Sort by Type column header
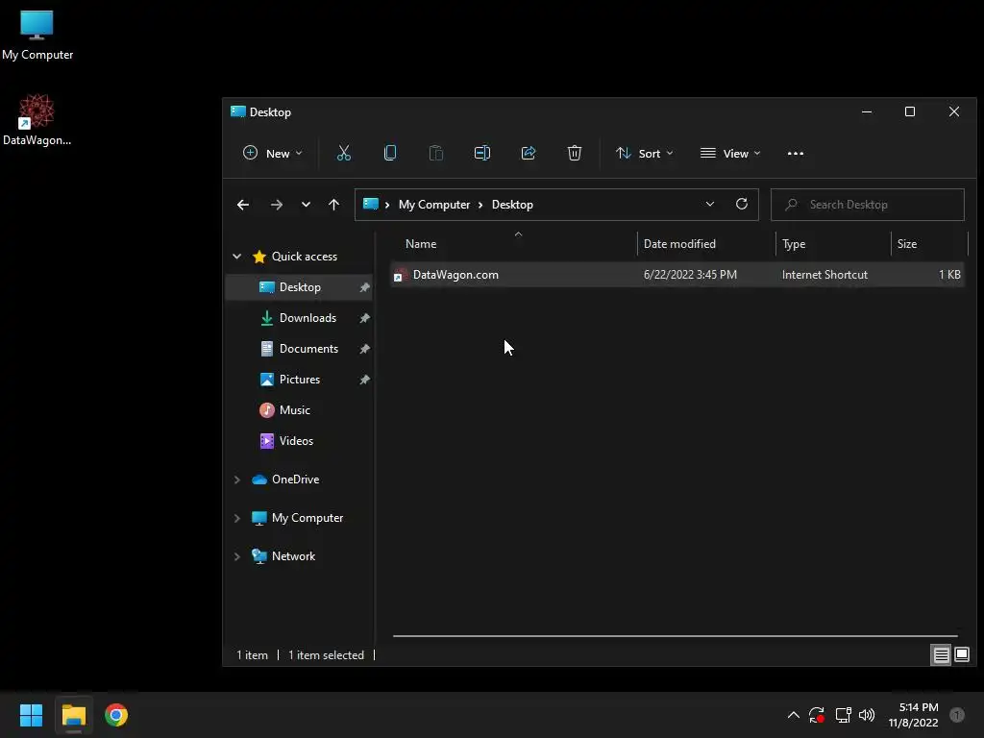The height and width of the screenshot is (738, 984). [794, 244]
